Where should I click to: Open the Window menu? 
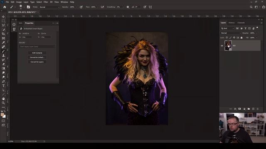click(x=64, y=2)
